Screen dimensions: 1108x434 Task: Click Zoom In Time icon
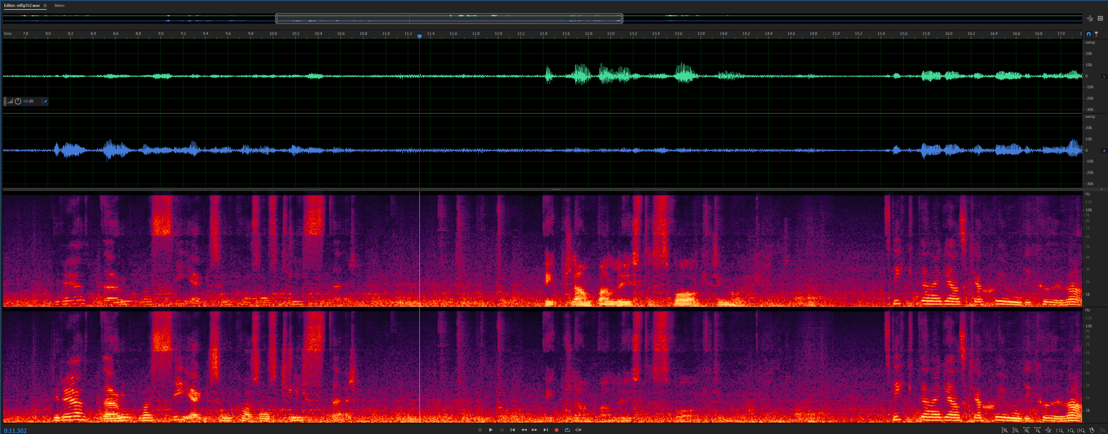pos(1026,430)
